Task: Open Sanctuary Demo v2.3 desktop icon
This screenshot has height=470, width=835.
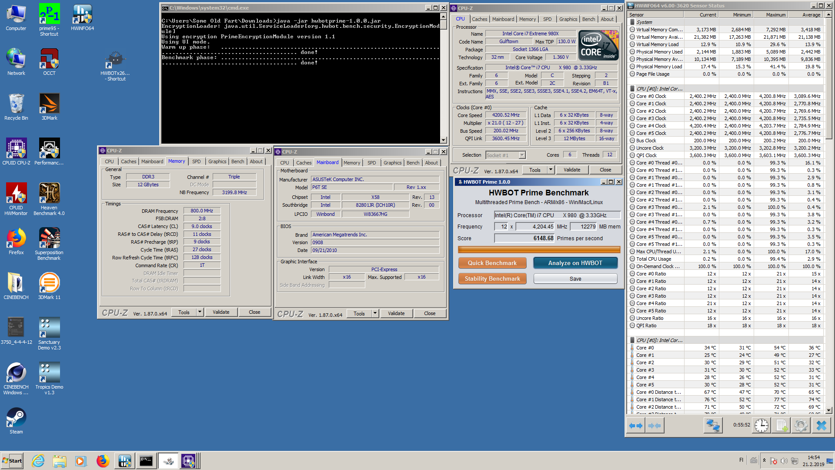Action: pyautogui.click(x=49, y=334)
